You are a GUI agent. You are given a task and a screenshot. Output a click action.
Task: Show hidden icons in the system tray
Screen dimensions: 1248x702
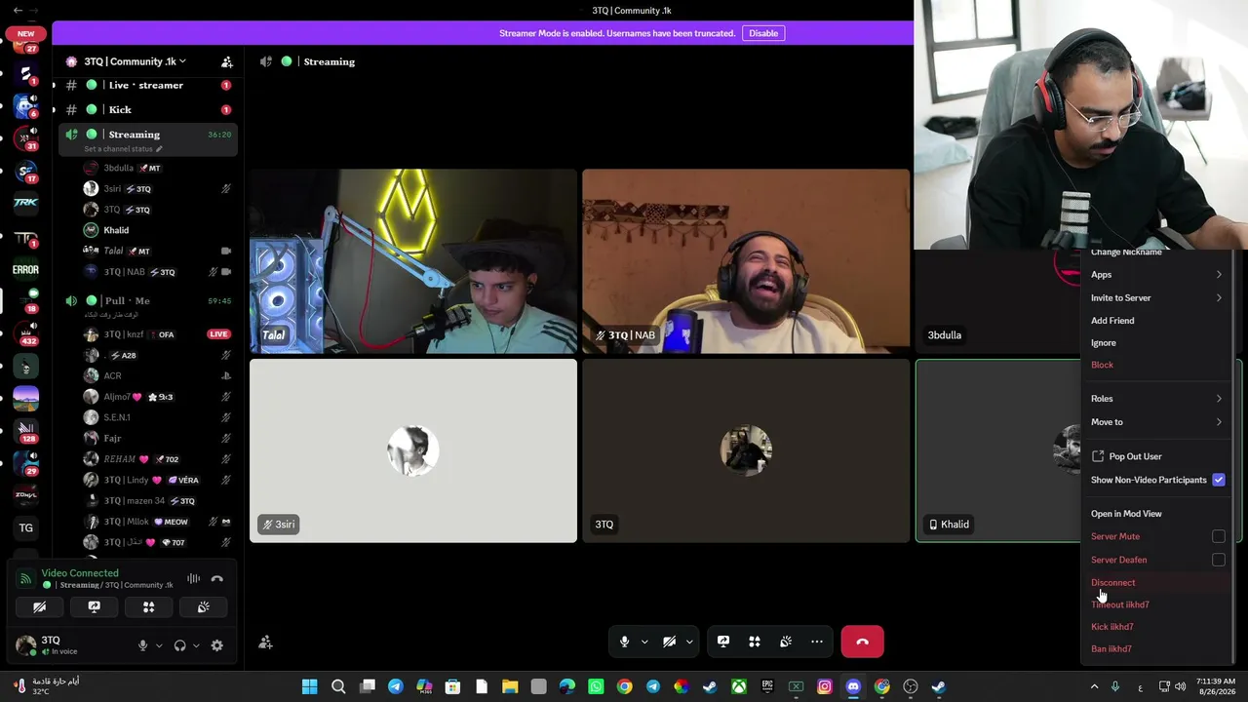click(x=1094, y=687)
